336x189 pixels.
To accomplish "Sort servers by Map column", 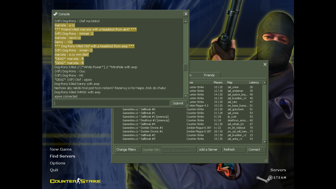I will [x=237, y=82].
